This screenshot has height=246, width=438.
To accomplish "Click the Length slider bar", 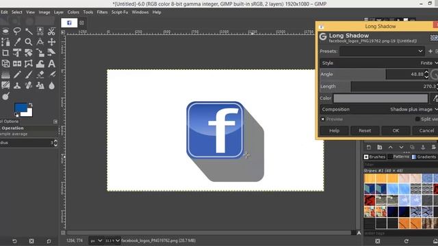I will point(378,87).
